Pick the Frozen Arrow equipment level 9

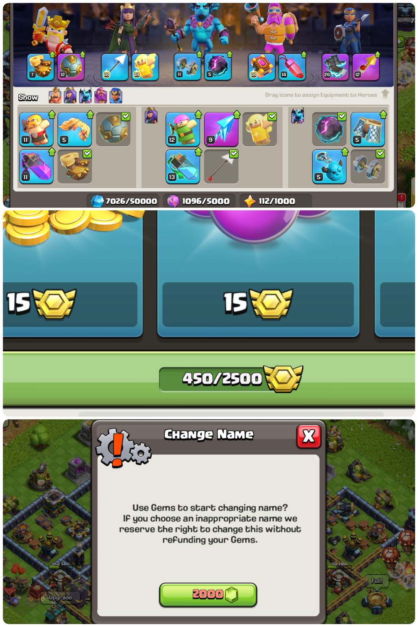[221, 129]
